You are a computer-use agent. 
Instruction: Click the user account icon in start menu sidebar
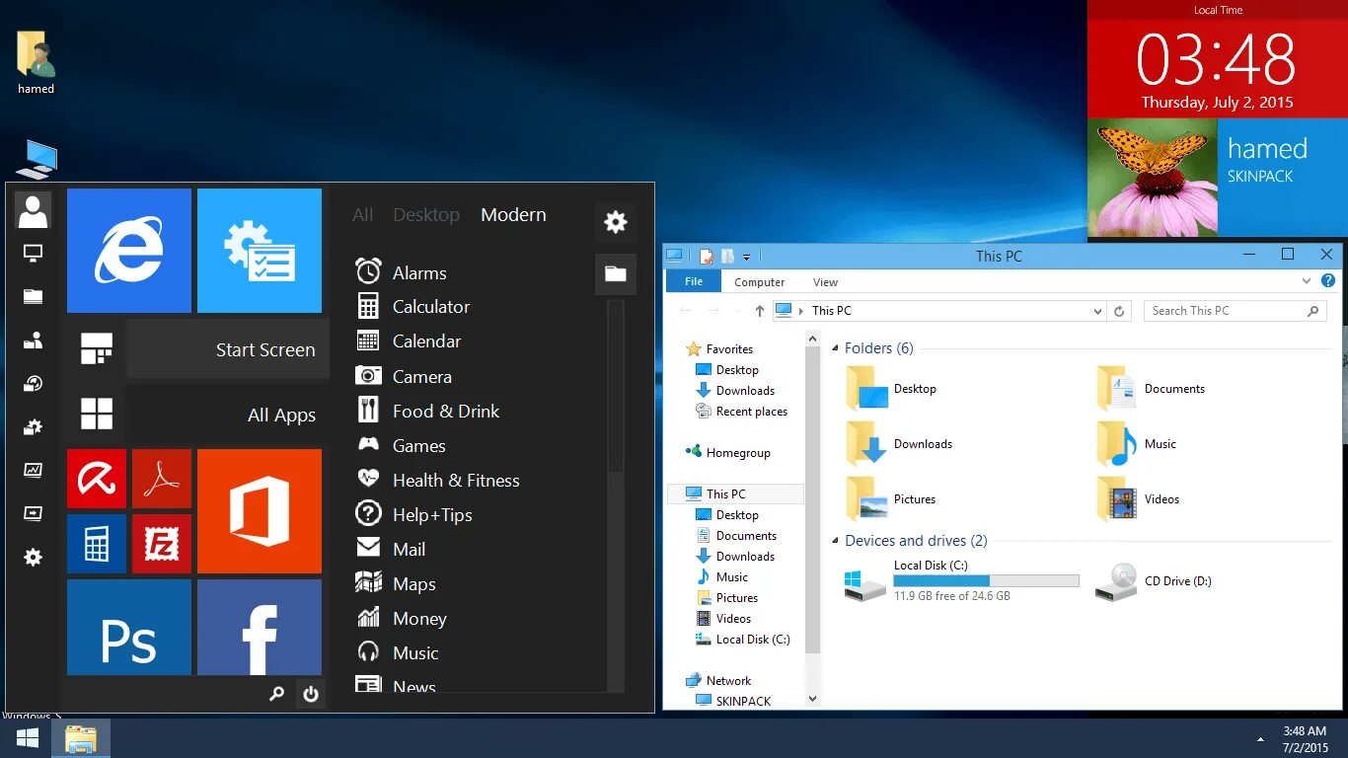click(33, 211)
